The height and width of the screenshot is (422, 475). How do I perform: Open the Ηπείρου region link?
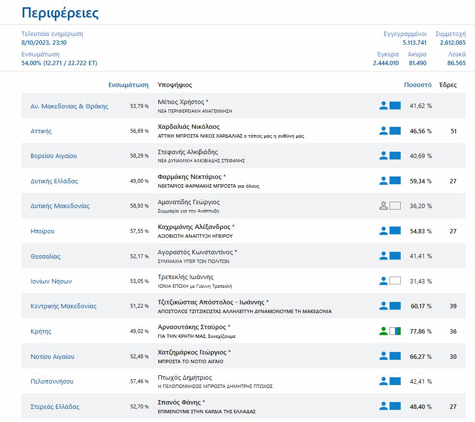click(x=43, y=231)
